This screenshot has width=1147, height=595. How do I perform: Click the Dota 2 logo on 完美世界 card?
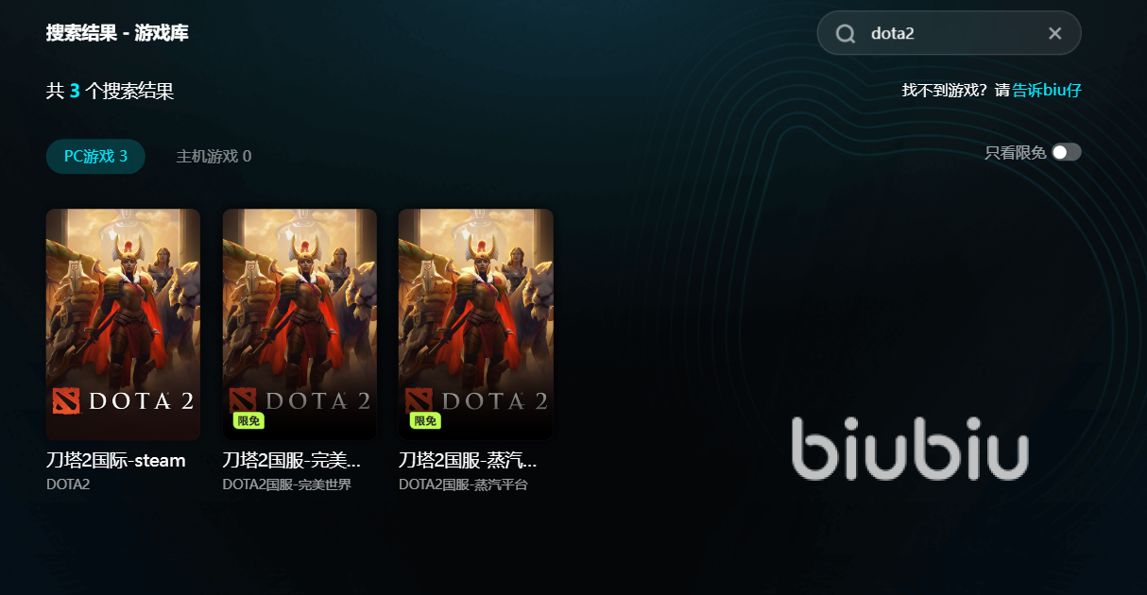coord(300,399)
